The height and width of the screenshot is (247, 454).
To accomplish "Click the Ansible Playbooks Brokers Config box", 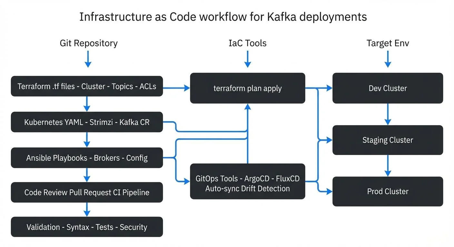I will coord(87,158).
